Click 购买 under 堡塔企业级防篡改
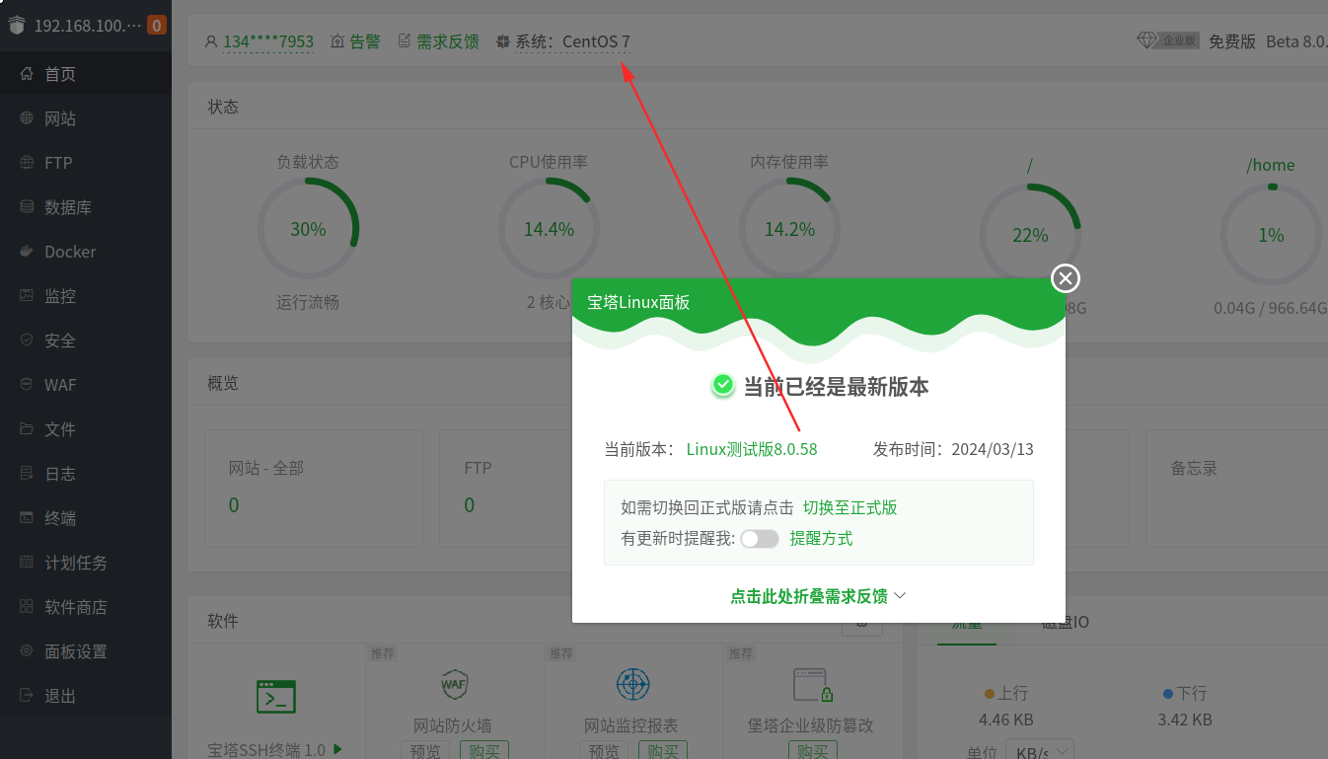 813,750
